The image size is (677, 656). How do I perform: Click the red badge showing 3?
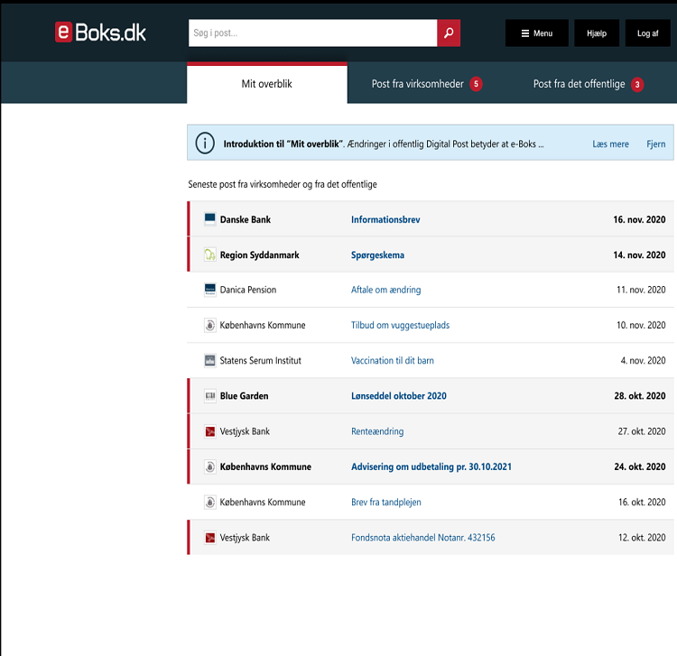(x=637, y=85)
